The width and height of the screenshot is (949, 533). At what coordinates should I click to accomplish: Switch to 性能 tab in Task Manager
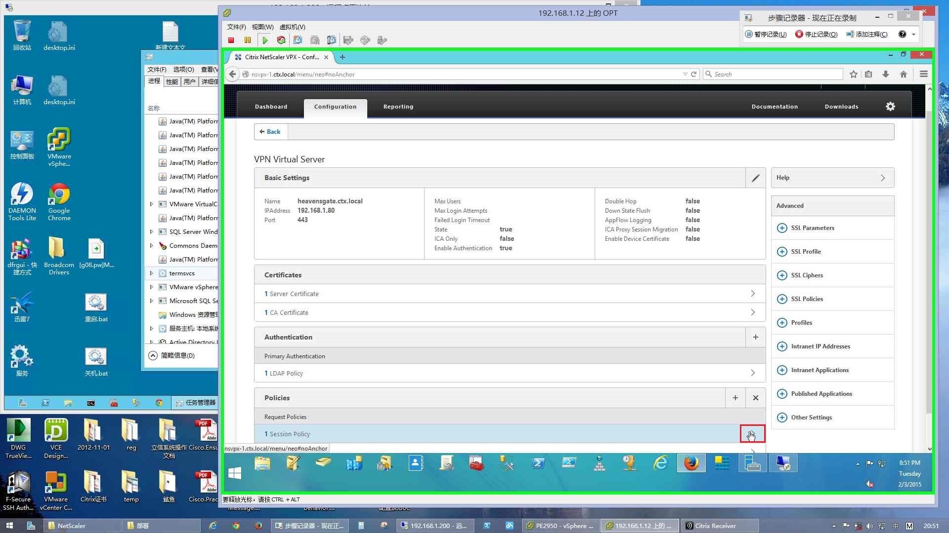click(172, 82)
